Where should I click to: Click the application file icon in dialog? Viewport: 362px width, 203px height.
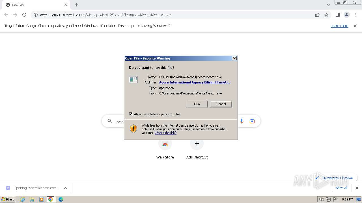pyautogui.click(x=133, y=80)
